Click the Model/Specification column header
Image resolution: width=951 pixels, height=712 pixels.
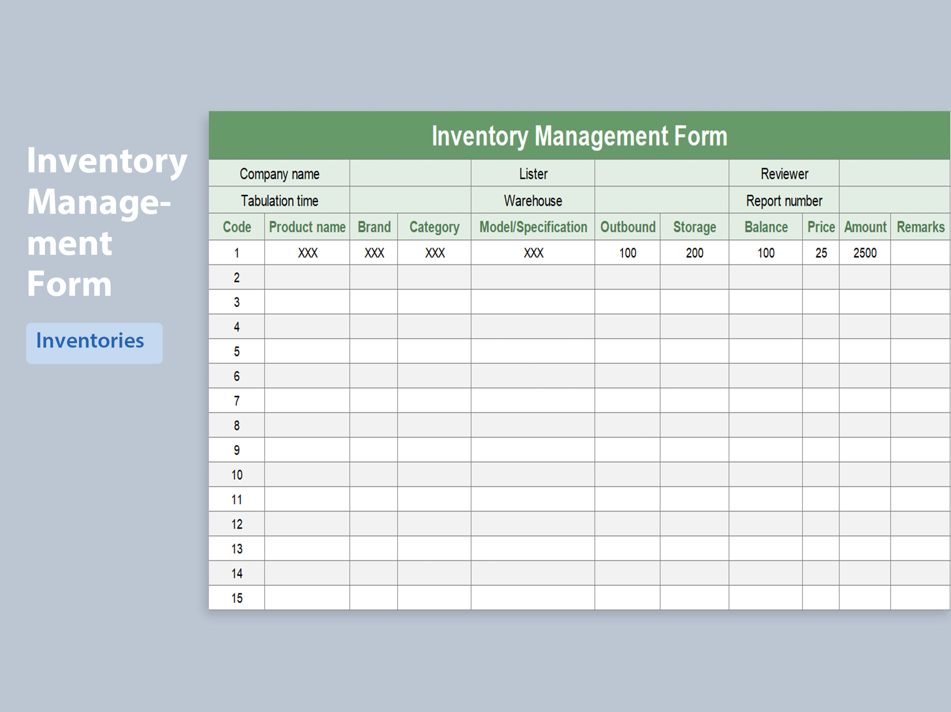[x=532, y=227]
